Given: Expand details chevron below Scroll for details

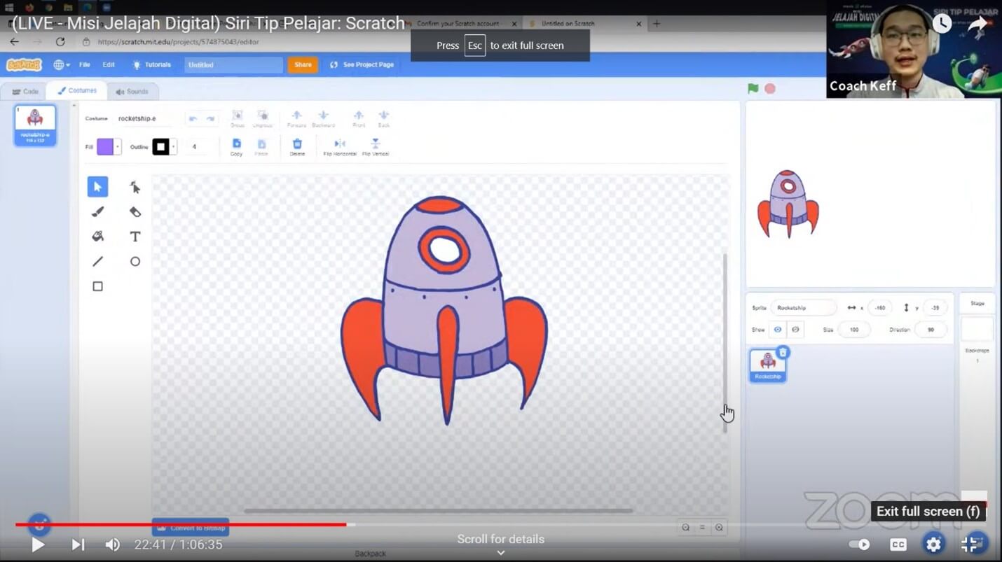Looking at the screenshot, I should pyautogui.click(x=501, y=553).
